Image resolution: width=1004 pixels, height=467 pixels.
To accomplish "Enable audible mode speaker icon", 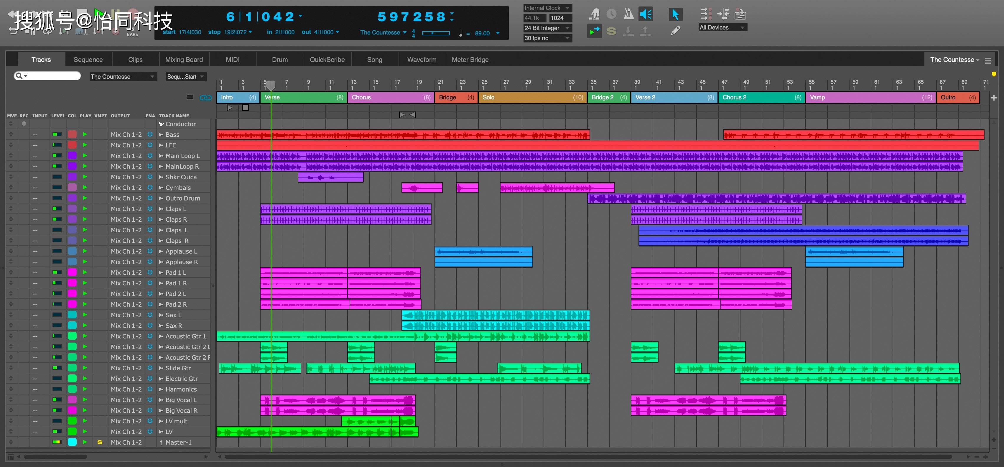I will pyautogui.click(x=646, y=14).
